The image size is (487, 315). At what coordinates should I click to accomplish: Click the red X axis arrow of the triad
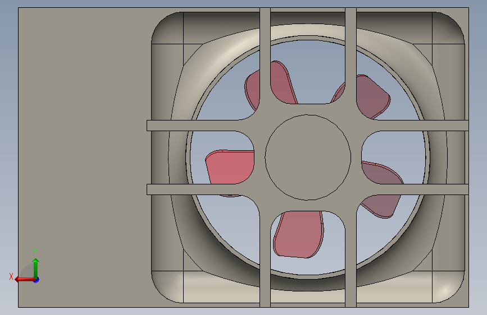(x=25, y=279)
